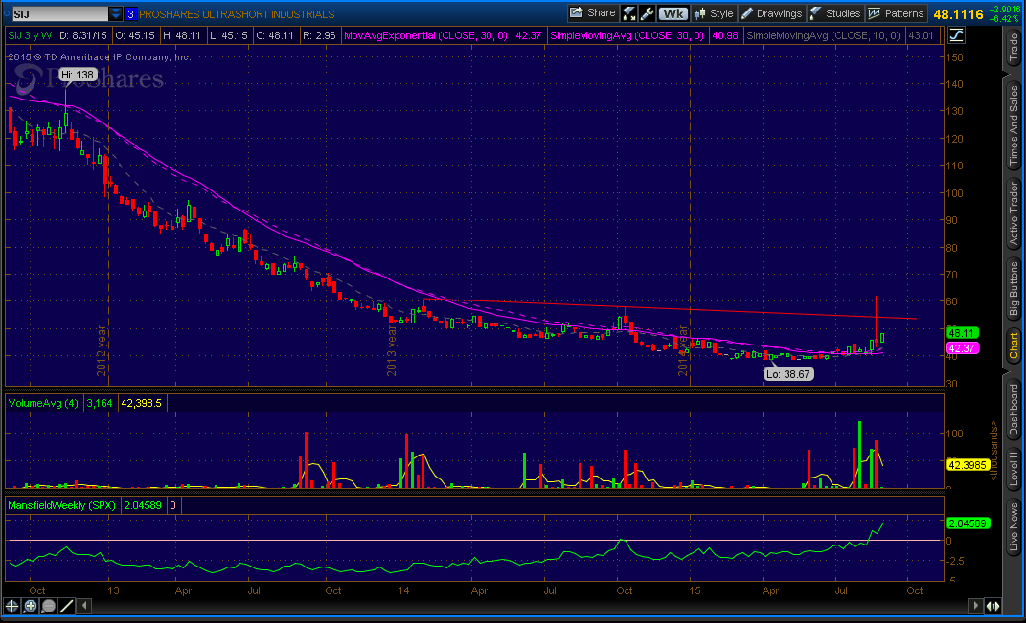Click the flask quick-study icon beside Share
The image size is (1026, 623).
coord(629,13)
